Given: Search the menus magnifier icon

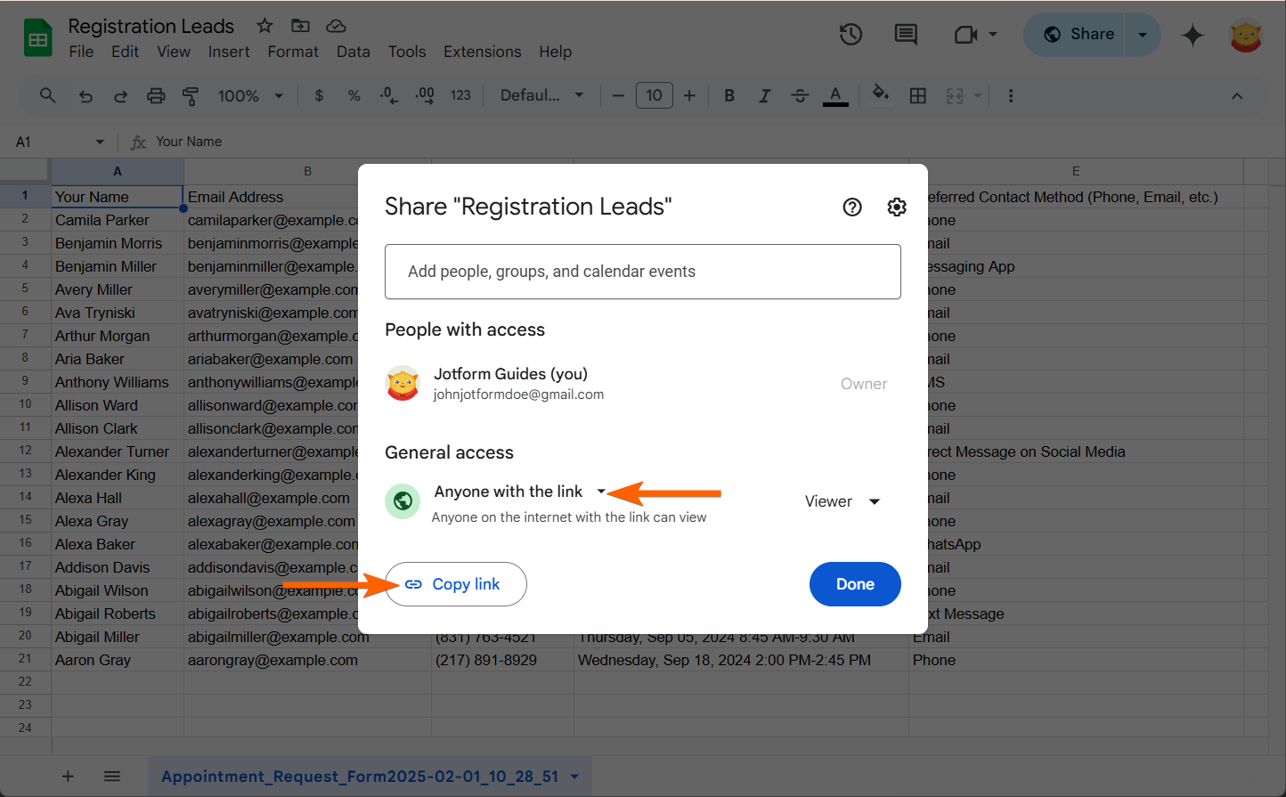Looking at the screenshot, I should point(48,95).
